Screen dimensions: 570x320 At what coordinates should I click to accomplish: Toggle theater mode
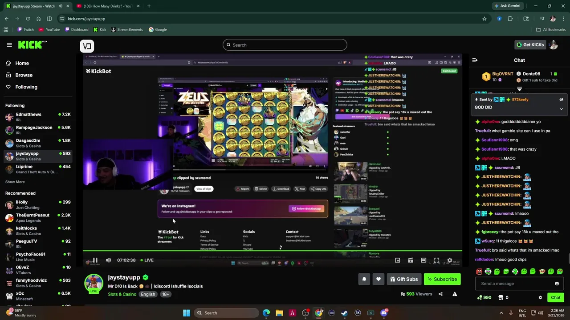(x=423, y=260)
